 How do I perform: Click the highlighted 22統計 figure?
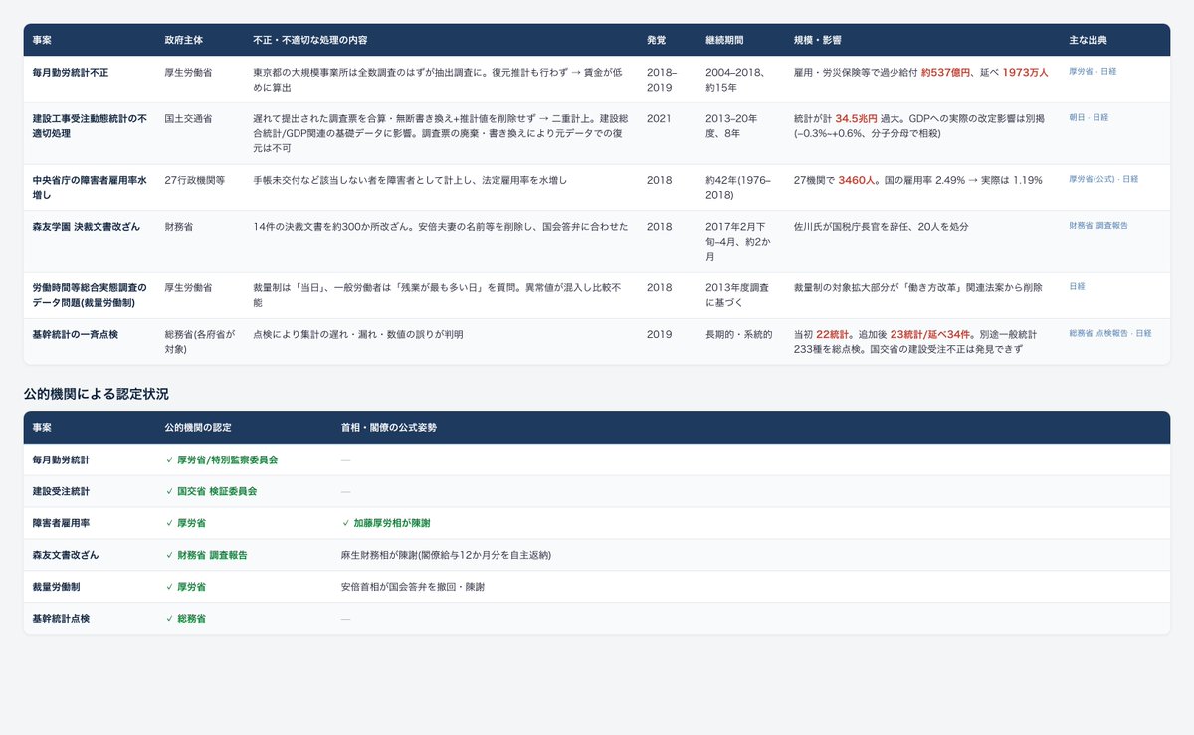point(833,334)
